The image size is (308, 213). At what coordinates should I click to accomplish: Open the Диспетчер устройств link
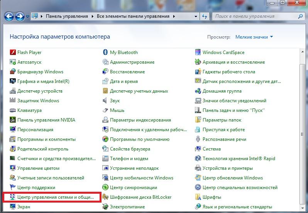pos(40,91)
